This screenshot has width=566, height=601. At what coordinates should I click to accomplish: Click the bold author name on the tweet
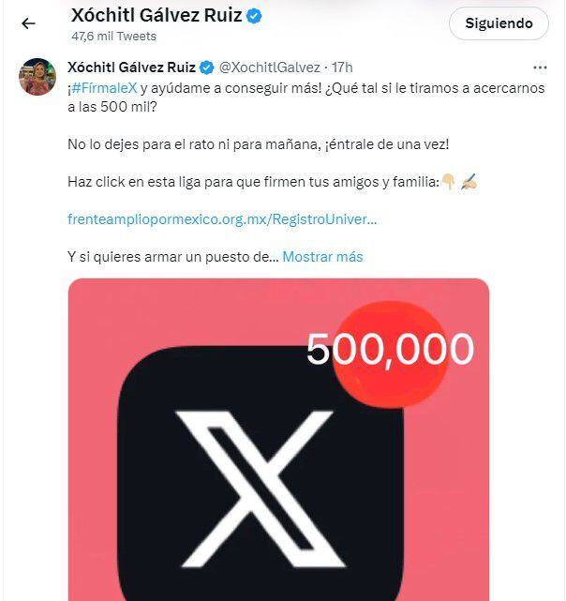(132, 68)
